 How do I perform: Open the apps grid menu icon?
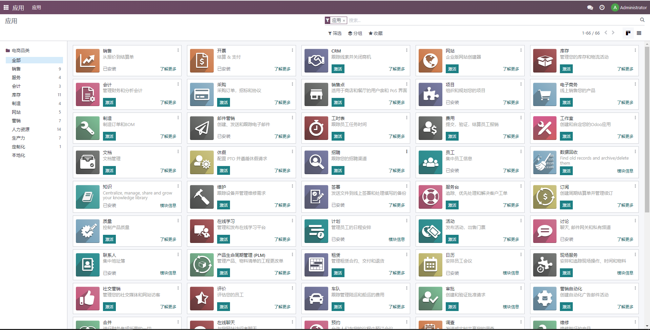click(6, 7)
